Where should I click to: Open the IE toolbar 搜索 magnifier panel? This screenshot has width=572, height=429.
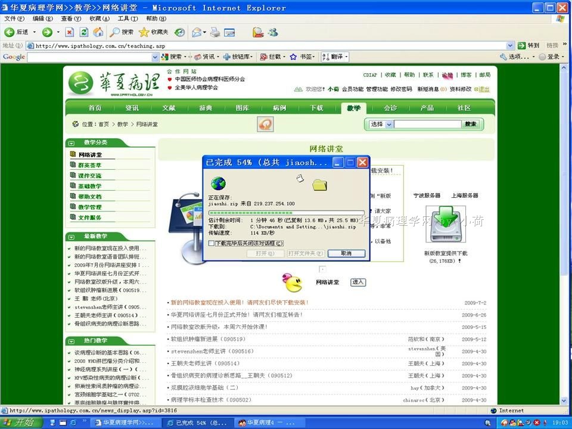tap(122, 32)
